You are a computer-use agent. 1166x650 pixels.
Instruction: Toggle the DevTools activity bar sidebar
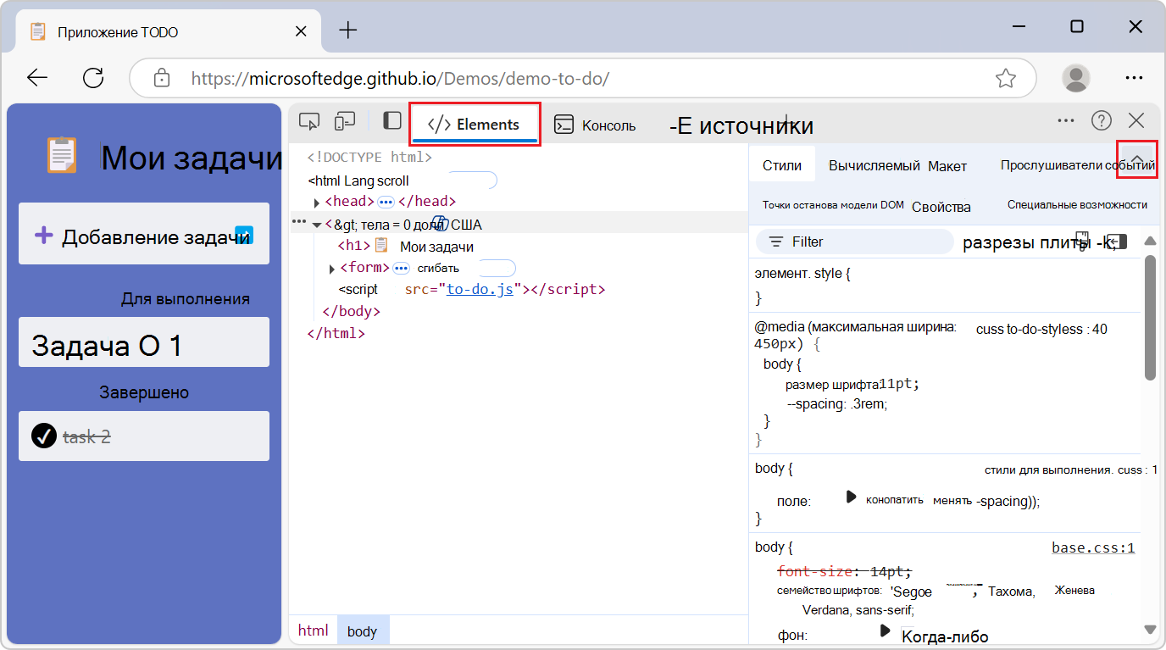coord(391,120)
